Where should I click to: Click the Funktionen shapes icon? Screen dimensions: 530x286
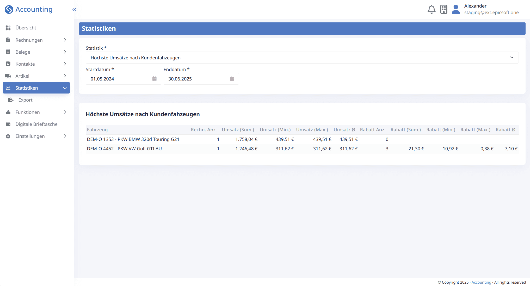point(8,112)
